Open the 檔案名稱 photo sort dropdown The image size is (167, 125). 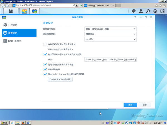(x=110, y=34)
